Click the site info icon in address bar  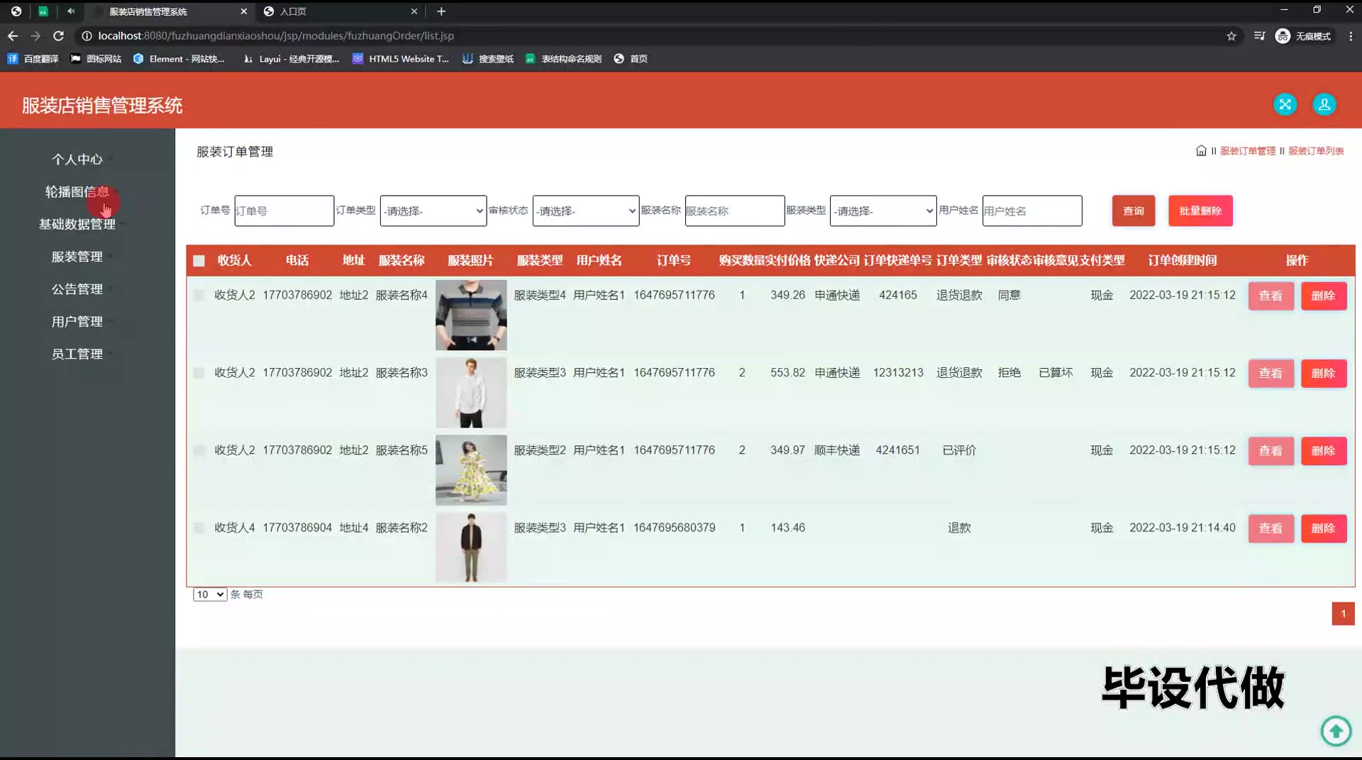(87, 35)
